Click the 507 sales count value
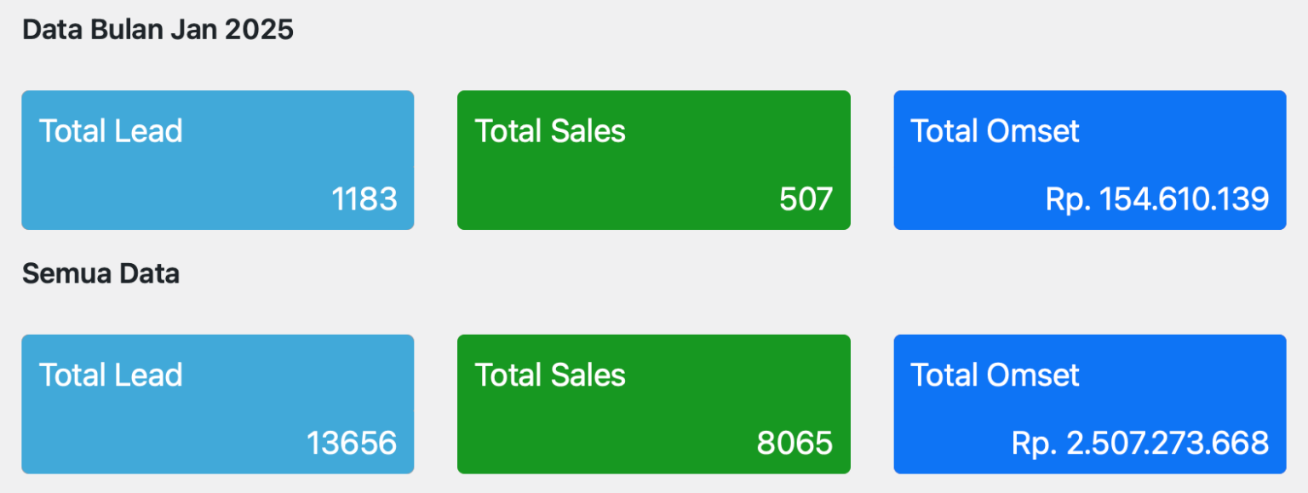This screenshot has width=1308, height=493. click(x=806, y=199)
